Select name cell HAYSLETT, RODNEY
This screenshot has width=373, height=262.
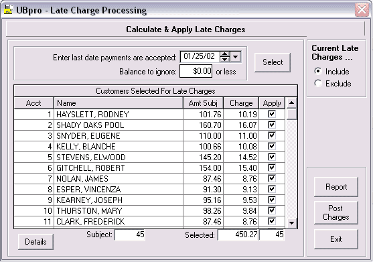tap(119, 114)
